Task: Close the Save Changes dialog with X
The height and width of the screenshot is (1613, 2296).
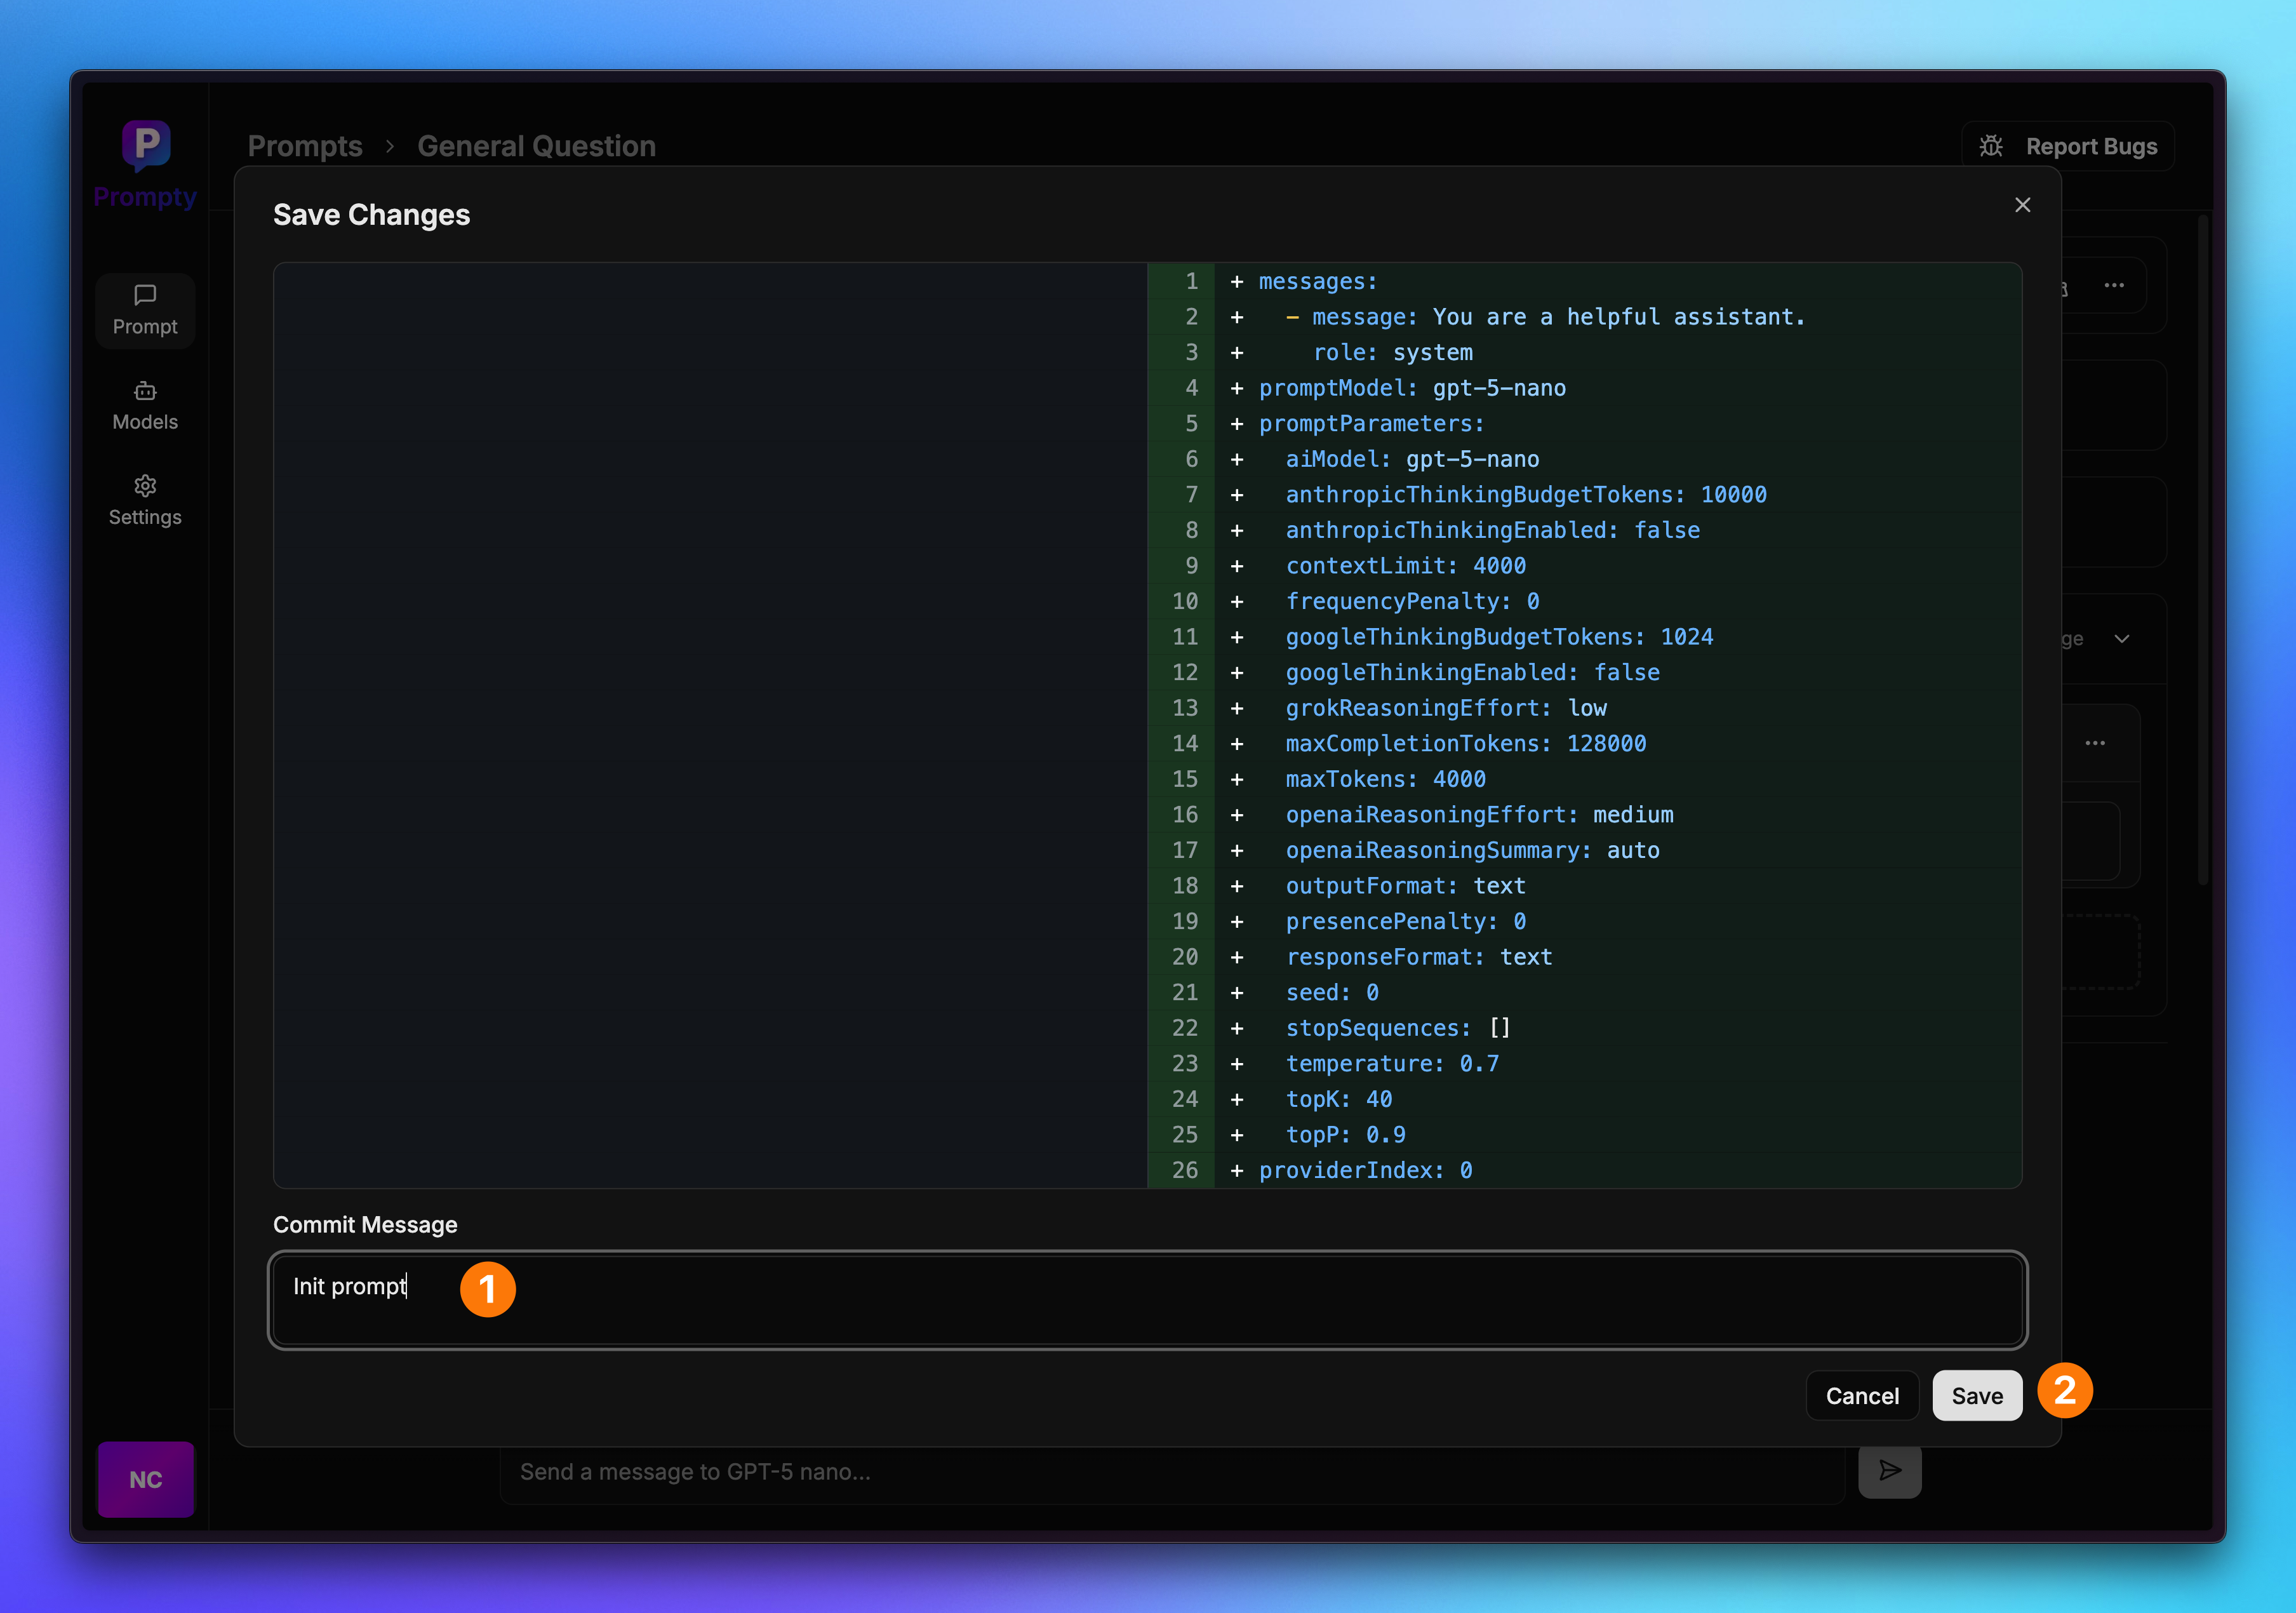Action: [x=2022, y=205]
